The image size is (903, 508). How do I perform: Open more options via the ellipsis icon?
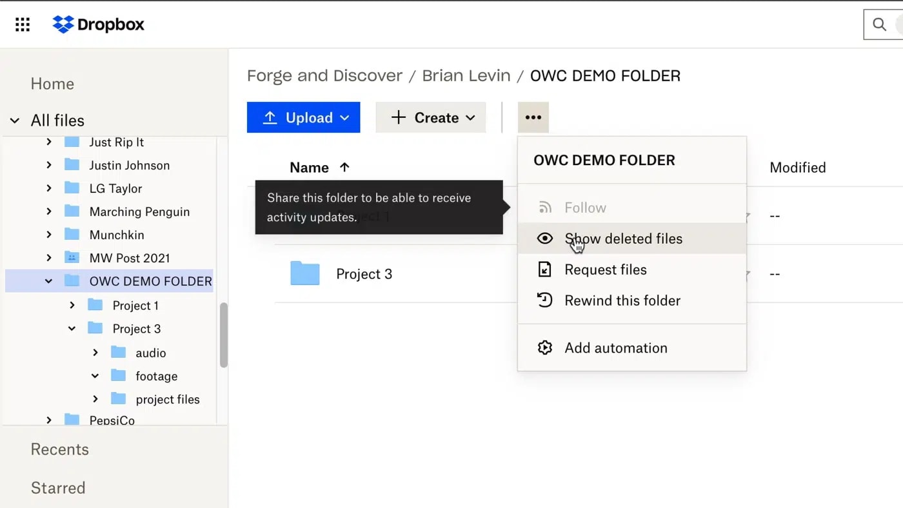[533, 117]
